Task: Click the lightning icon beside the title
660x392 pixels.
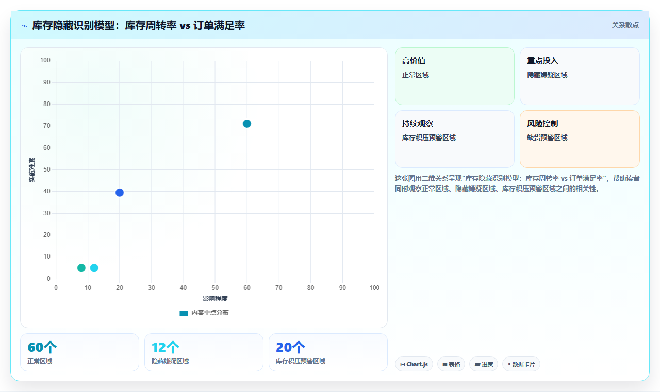Action: click(24, 26)
